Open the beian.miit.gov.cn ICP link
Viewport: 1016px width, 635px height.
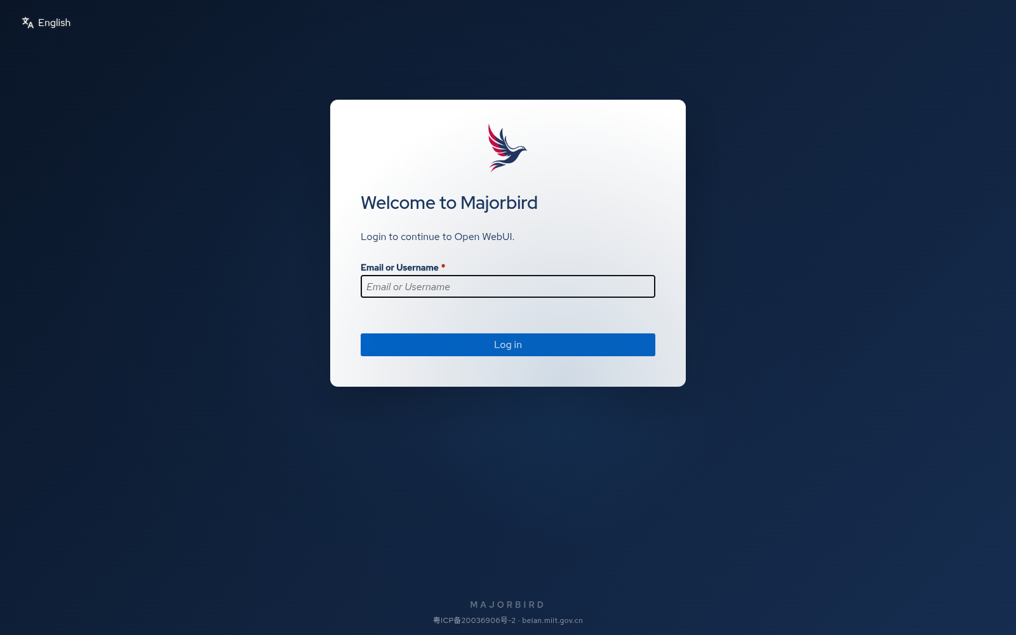tap(508, 620)
